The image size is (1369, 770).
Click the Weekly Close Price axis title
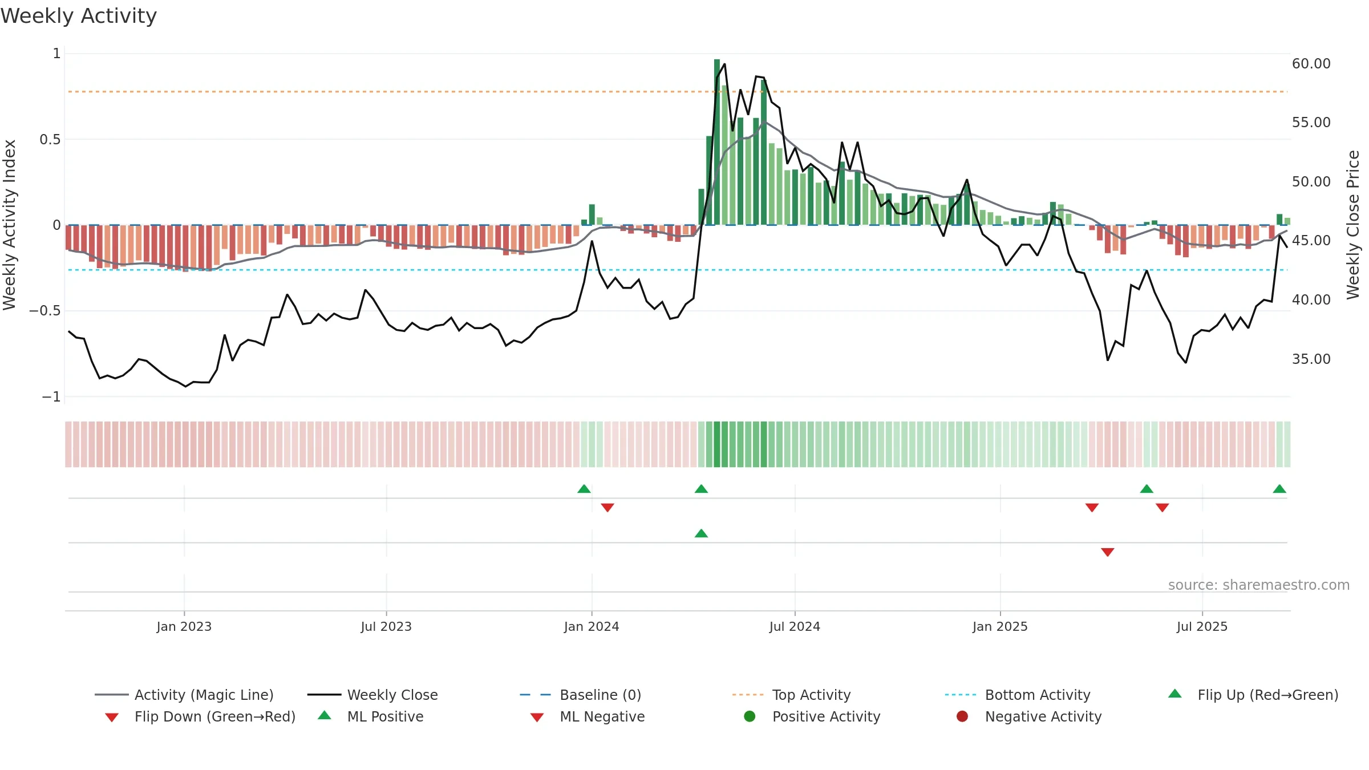[x=1353, y=225]
